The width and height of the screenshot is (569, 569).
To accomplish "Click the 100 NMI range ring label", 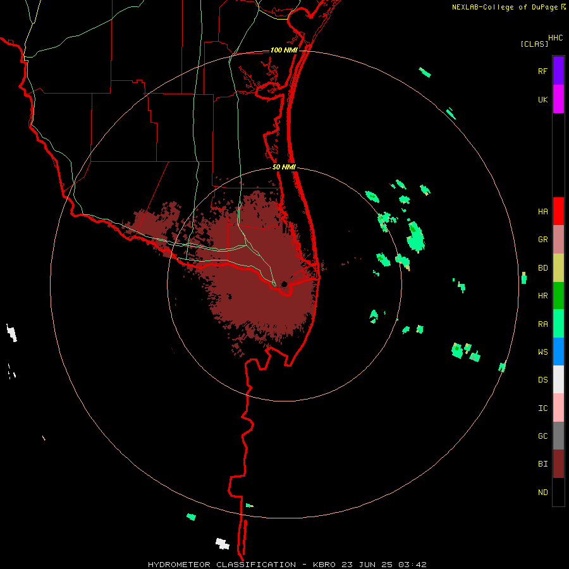I will [284, 50].
